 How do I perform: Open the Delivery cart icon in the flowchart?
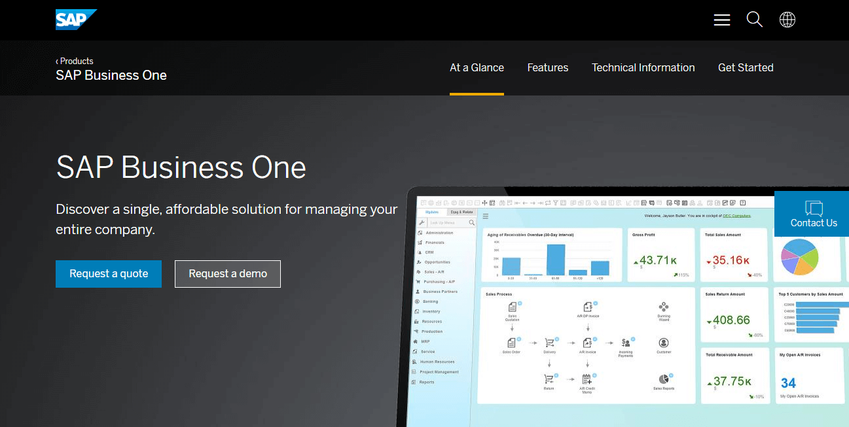pos(549,342)
